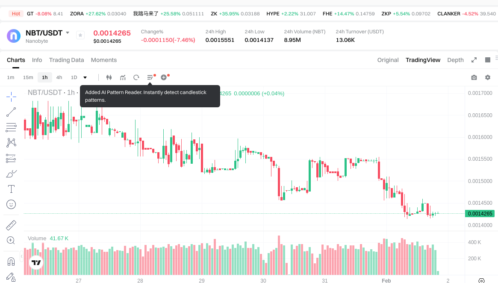Pick the emoji sticker tool
This screenshot has height=283, width=498.
click(x=11, y=204)
